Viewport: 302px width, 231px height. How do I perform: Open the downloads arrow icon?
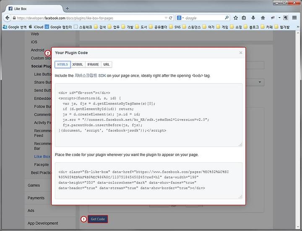253,18
